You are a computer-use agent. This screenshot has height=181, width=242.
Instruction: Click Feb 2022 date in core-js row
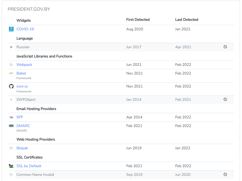183,86
